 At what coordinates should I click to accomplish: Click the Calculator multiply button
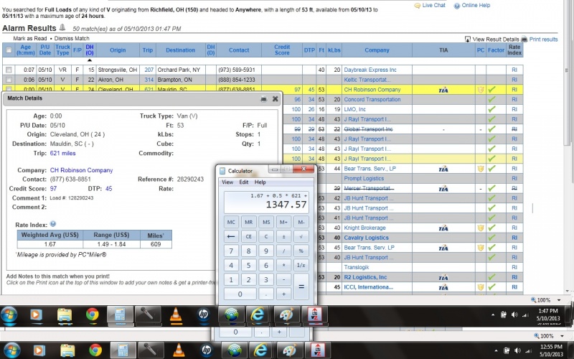point(283,265)
